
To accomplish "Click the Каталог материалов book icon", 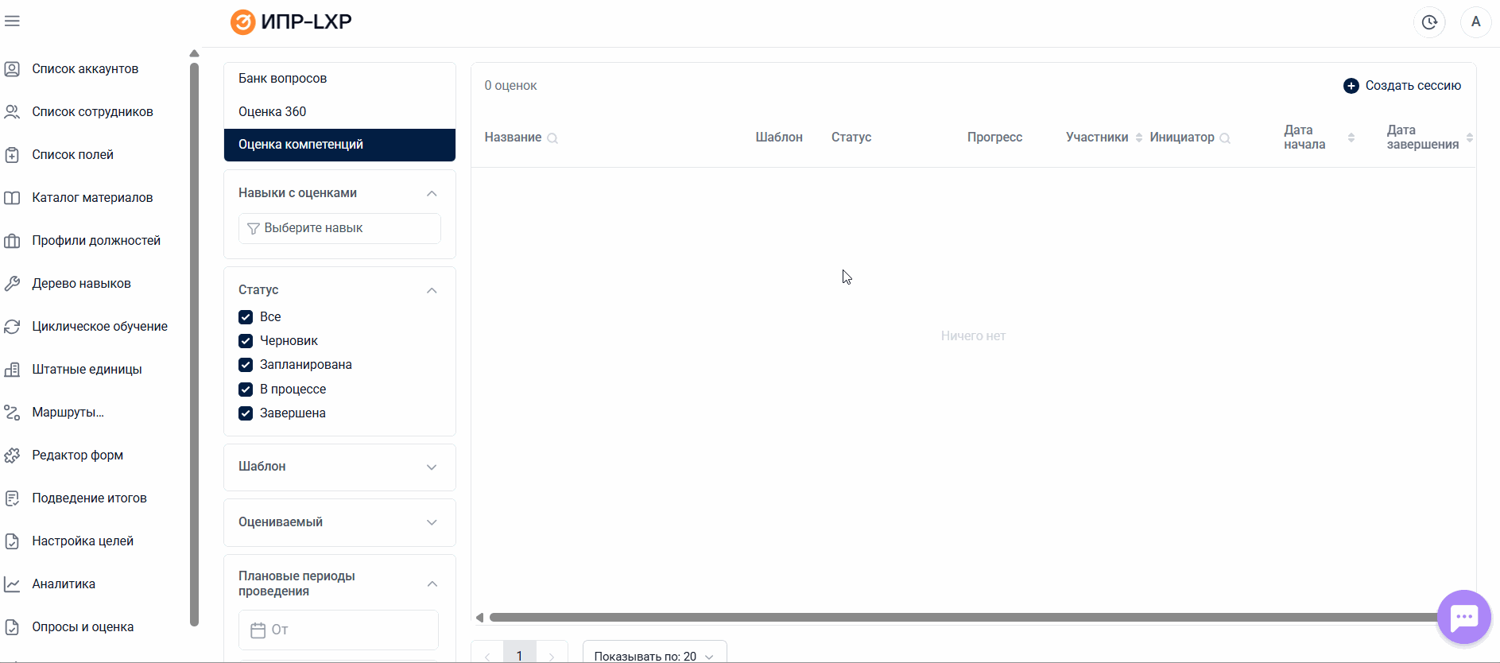I will pos(12,198).
